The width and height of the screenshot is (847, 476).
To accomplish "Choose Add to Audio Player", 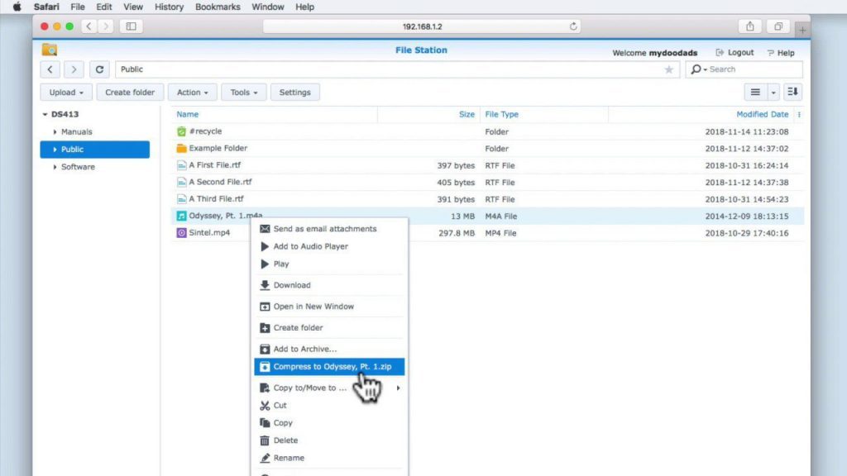I will pyautogui.click(x=329, y=246).
